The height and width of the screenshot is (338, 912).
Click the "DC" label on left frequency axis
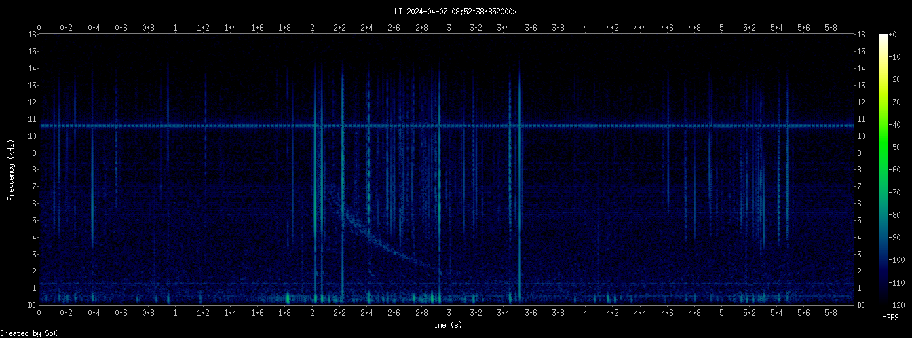[x=31, y=305]
